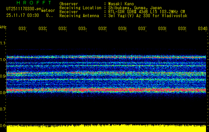The image size is (209, 132).
Task: Click the 0.6 kHz frequency tick
Action: click(3, 125)
